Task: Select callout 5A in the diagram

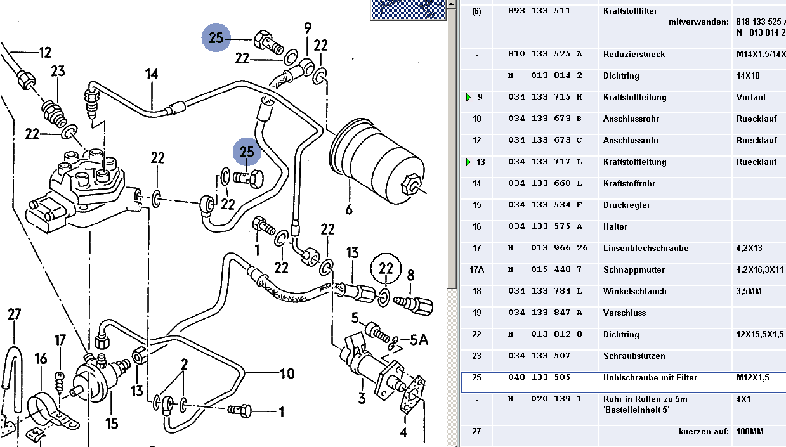Action: click(419, 340)
